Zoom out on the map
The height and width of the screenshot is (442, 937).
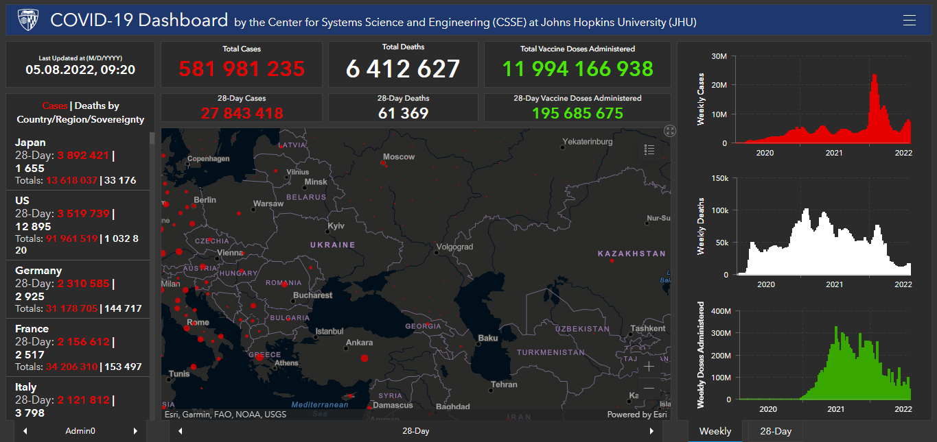(649, 389)
